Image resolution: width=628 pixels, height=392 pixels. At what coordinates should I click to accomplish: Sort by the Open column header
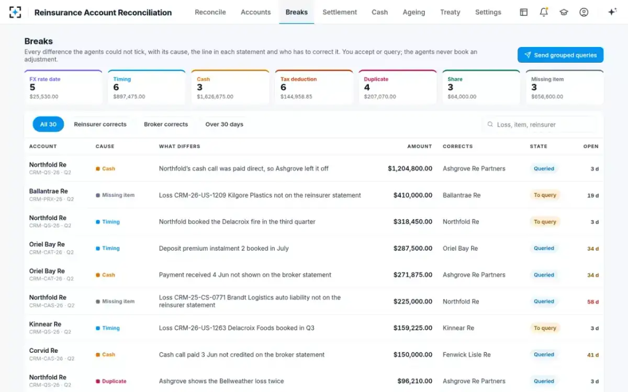pos(591,146)
